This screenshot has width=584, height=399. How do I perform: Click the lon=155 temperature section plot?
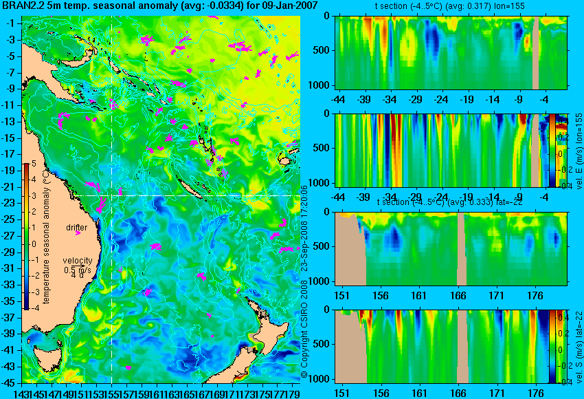(x=451, y=52)
